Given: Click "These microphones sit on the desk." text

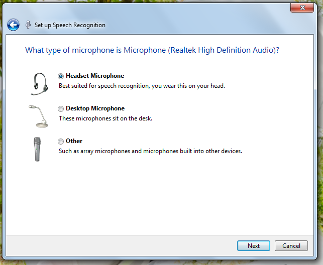Looking at the screenshot, I should point(105,118).
